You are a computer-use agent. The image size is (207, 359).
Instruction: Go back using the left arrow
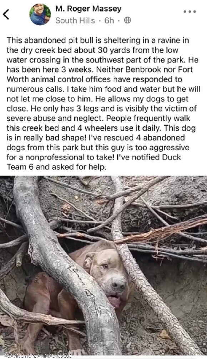6,14
